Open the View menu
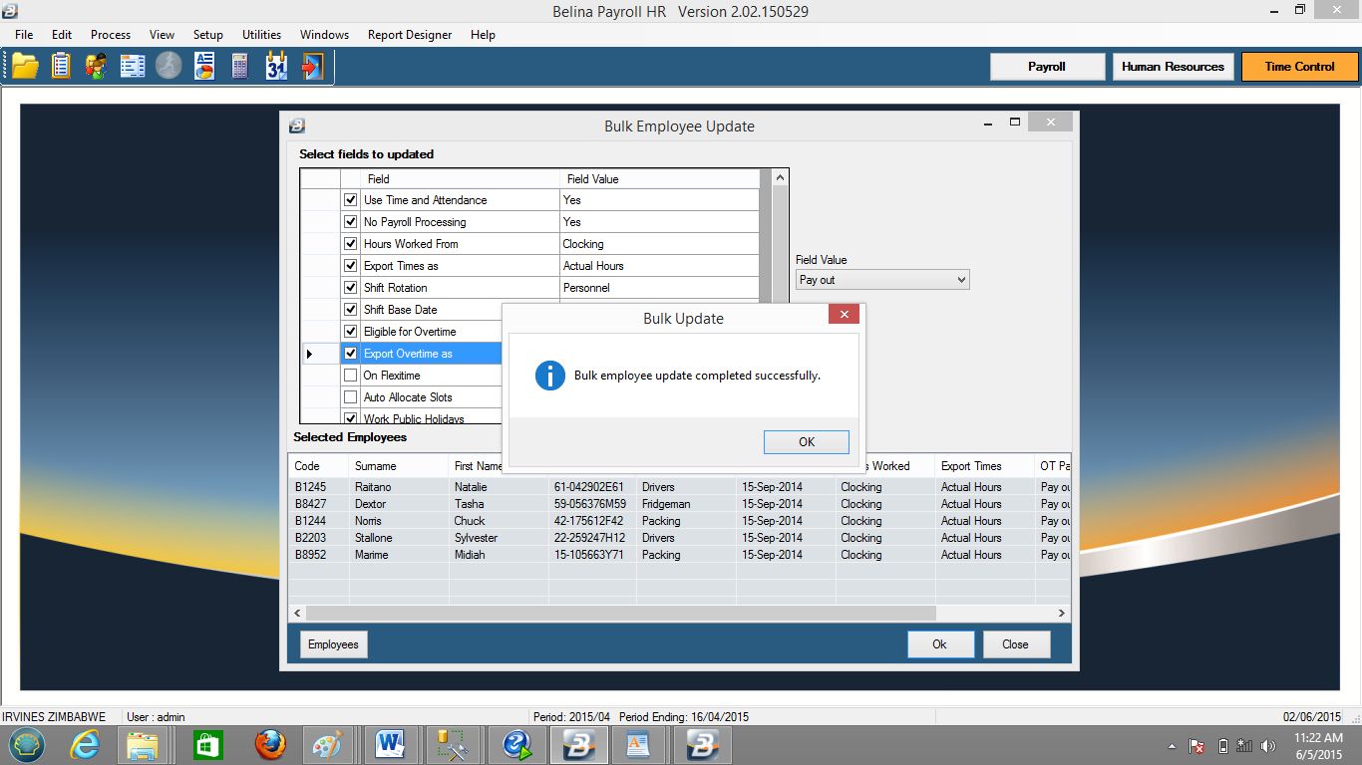Image resolution: width=1362 pixels, height=765 pixels. click(x=162, y=35)
